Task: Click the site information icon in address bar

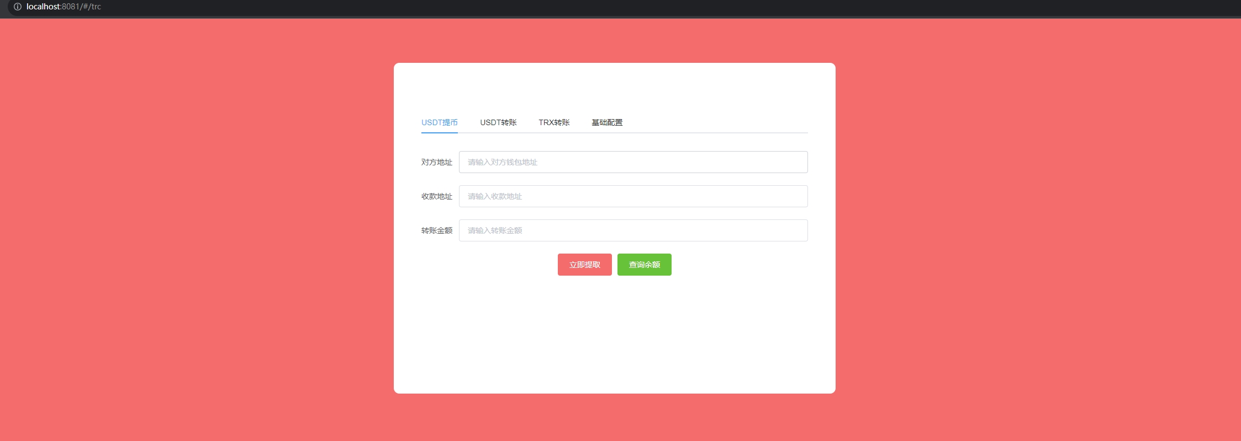Action: point(18,7)
